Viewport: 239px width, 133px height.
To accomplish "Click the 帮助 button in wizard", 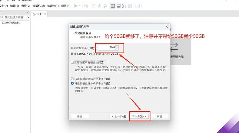I will 80,116.
